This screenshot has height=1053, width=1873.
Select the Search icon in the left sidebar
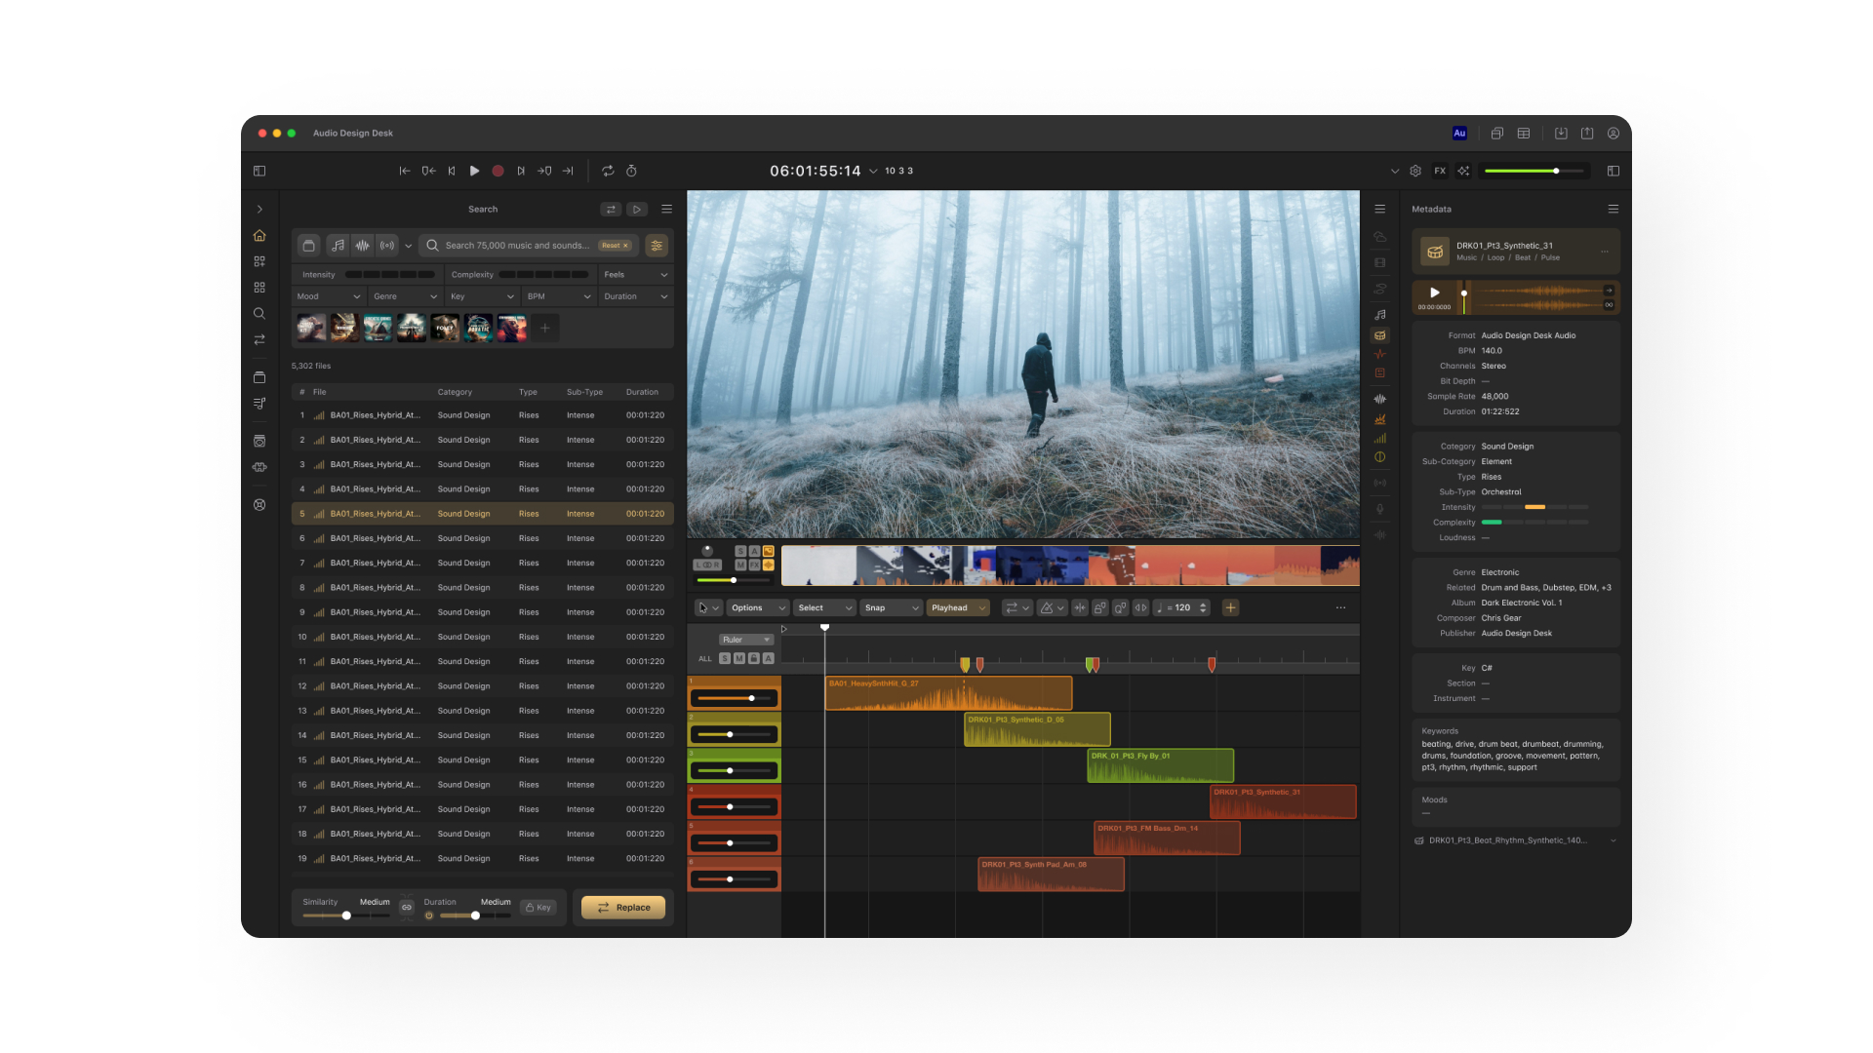pos(259,313)
